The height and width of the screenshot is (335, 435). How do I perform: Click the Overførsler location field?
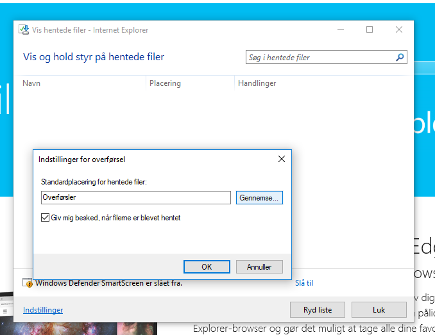(x=136, y=197)
